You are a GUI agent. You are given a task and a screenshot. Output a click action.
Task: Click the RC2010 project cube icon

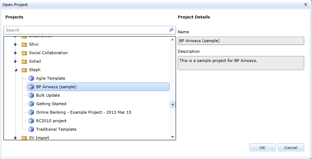[x=31, y=121]
